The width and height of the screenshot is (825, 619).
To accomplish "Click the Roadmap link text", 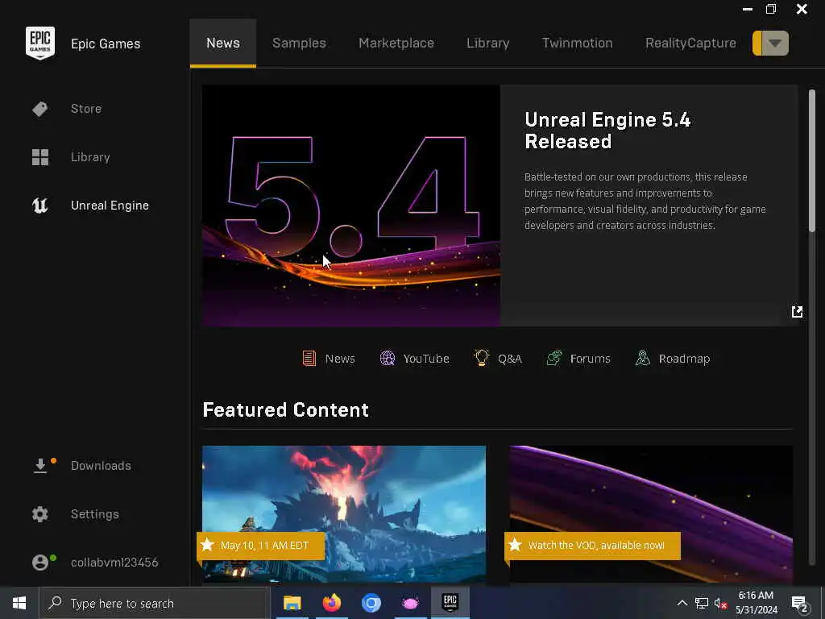I will pos(685,359).
